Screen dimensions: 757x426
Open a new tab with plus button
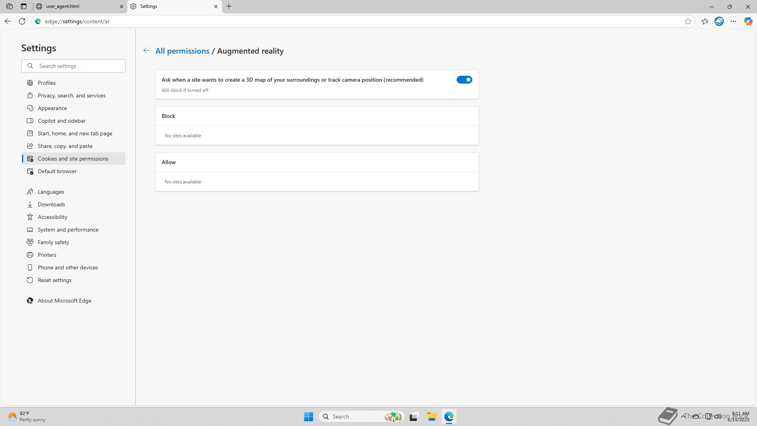coord(229,6)
